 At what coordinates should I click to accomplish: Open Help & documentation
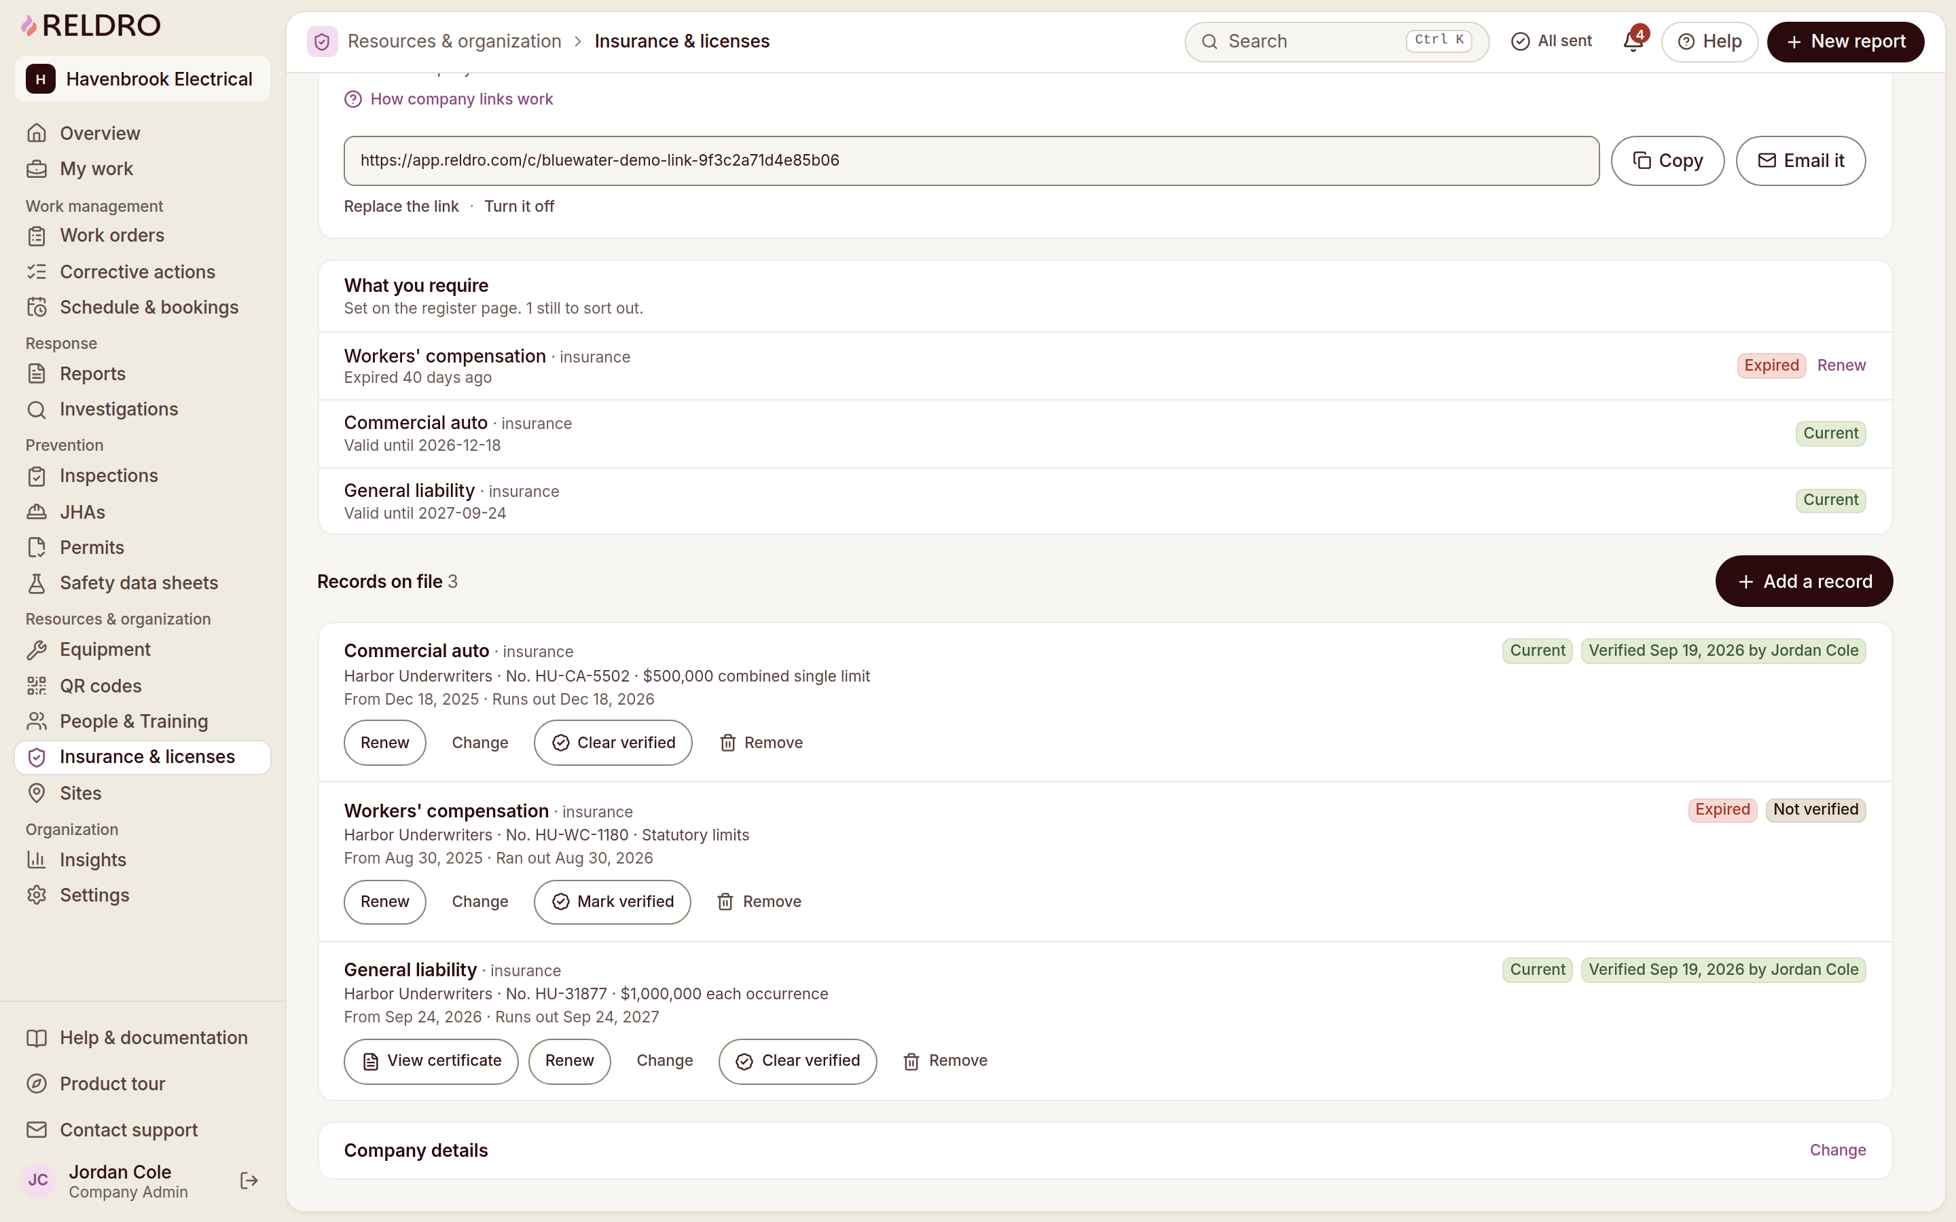coord(142,1038)
